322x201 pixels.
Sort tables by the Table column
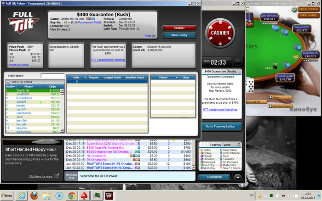(77, 78)
